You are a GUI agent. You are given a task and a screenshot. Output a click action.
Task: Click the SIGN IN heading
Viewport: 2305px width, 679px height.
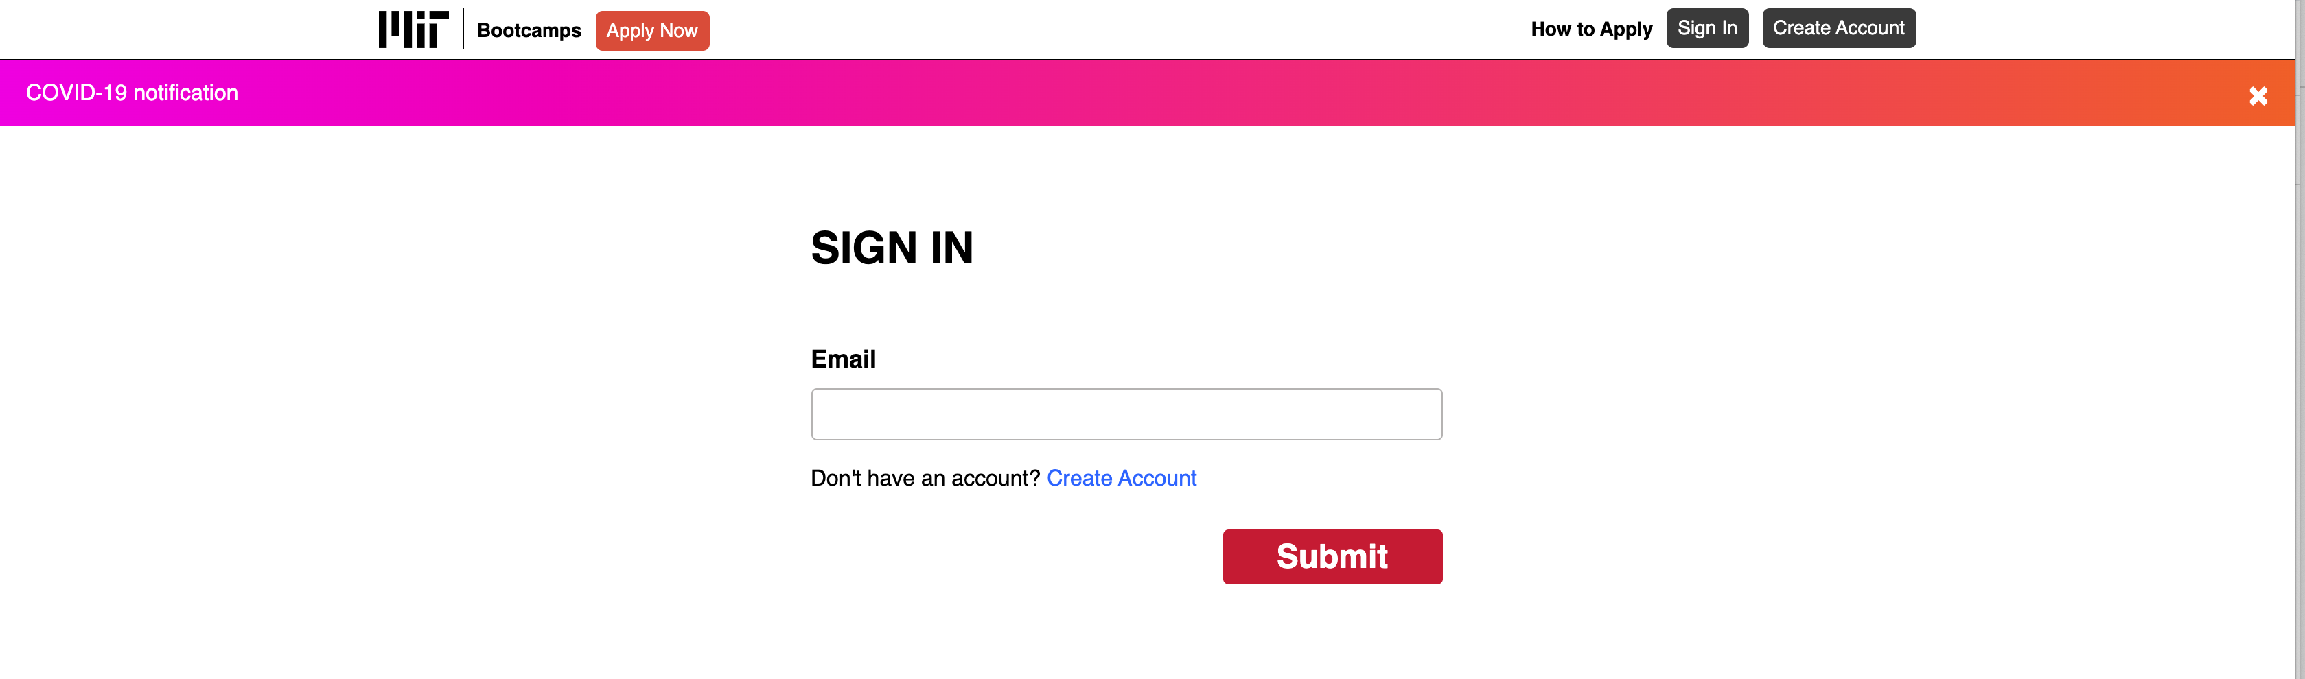(x=892, y=248)
